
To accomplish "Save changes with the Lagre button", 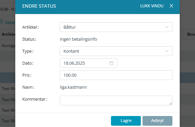I will 126,121.
